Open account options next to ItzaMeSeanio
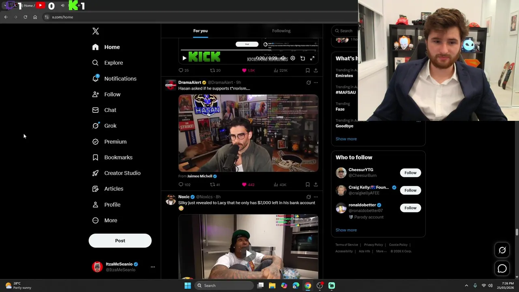The image size is (519, 292). [153, 267]
